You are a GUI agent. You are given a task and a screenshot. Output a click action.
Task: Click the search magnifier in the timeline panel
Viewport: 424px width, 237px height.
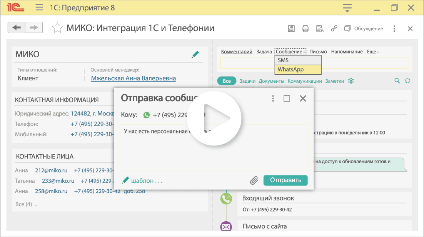[x=397, y=81]
